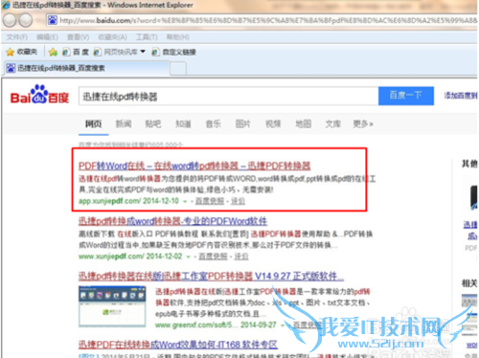Click the 添加百度到 link at top right

pos(461,96)
